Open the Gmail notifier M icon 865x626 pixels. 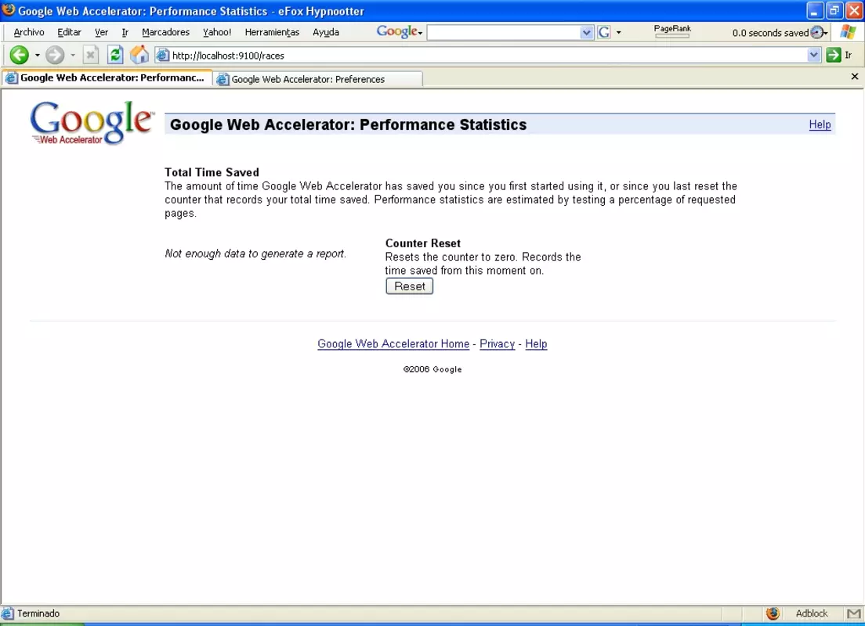(853, 613)
